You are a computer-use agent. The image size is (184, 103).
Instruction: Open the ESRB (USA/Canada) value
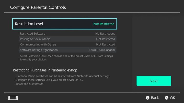pos(103,50)
